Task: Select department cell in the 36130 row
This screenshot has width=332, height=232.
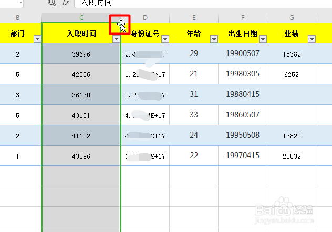Action: pyautogui.click(x=20, y=95)
